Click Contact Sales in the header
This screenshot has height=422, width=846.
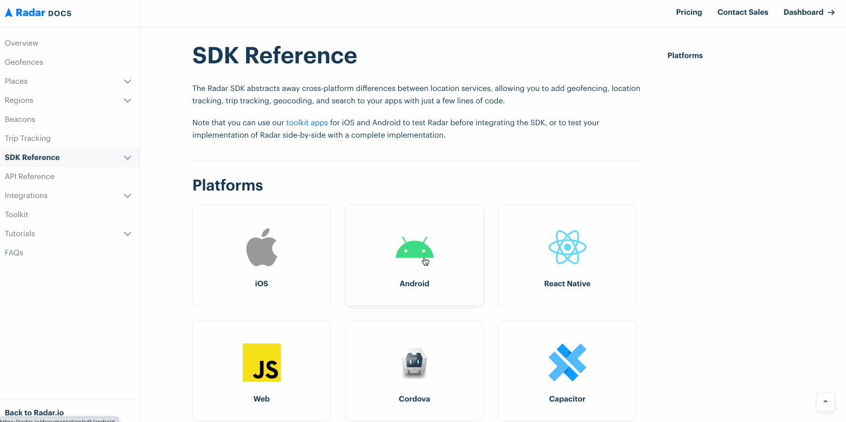point(743,12)
